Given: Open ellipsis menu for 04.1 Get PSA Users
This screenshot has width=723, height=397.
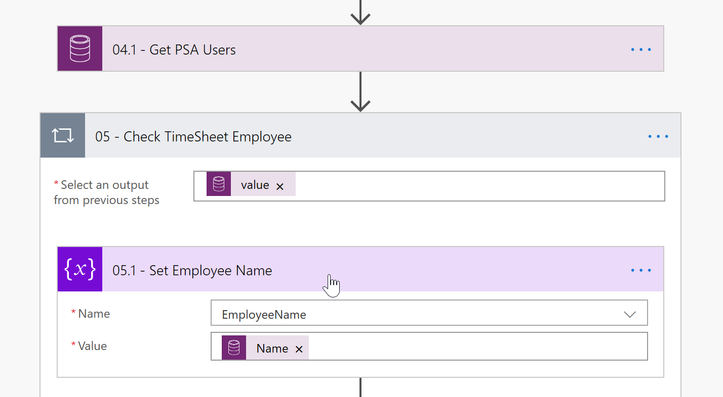Looking at the screenshot, I should tap(640, 49).
